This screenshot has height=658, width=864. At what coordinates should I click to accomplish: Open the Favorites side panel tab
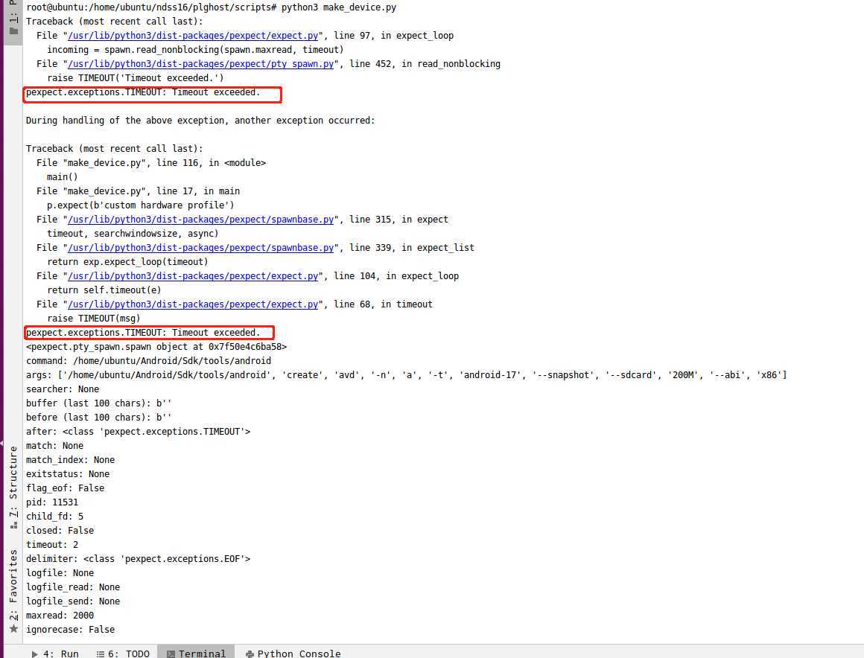click(x=13, y=591)
